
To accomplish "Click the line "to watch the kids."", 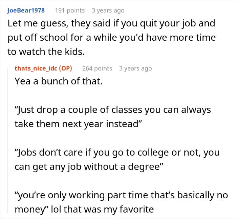I will [46, 52].
